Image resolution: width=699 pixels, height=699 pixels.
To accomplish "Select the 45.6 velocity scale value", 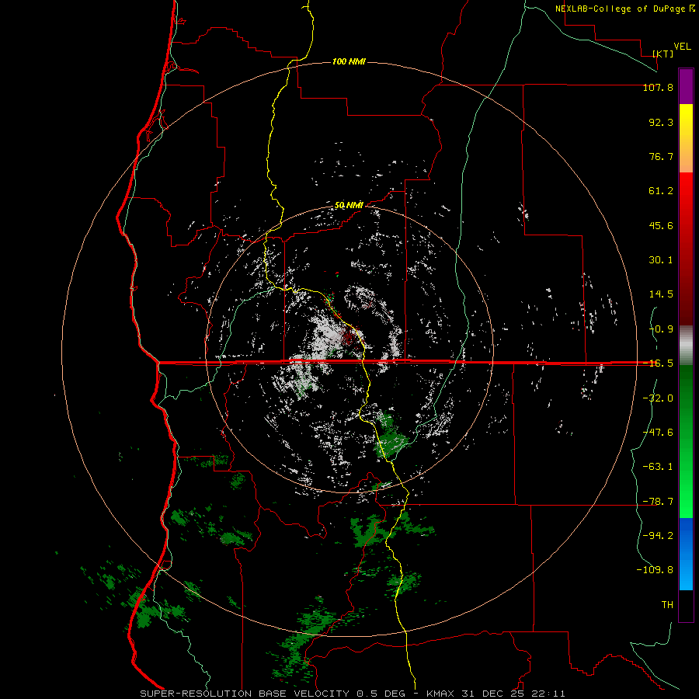I will pyautogui.click(x=661, y=225).
